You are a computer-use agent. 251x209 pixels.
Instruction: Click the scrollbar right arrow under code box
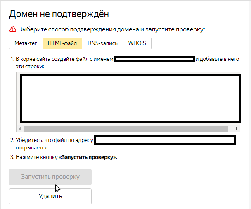pyautogui.click(x=237, y=129)
